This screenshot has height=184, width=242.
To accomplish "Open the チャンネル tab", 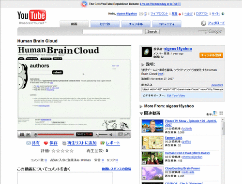I will (x=136, y=24).
